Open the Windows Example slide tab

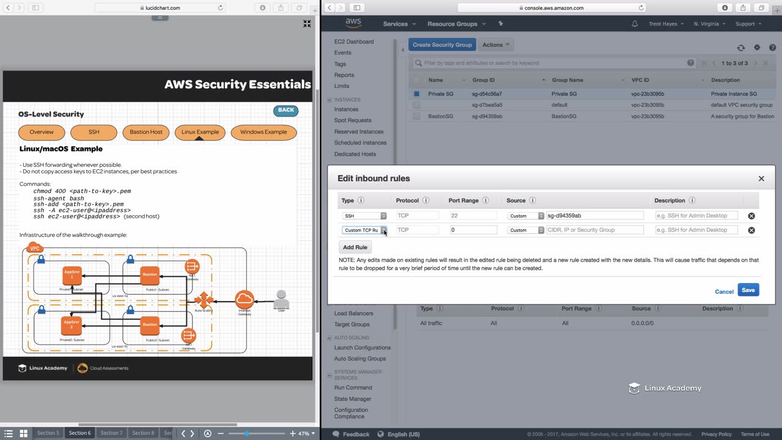263,132
